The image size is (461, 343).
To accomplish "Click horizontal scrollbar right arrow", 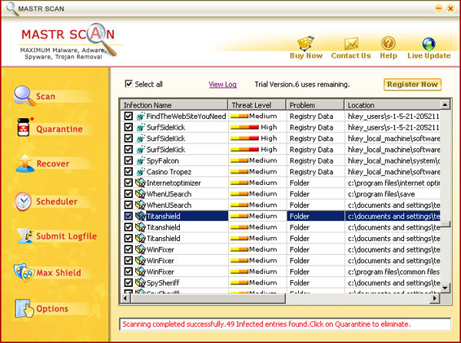I will tap(435, 298).
